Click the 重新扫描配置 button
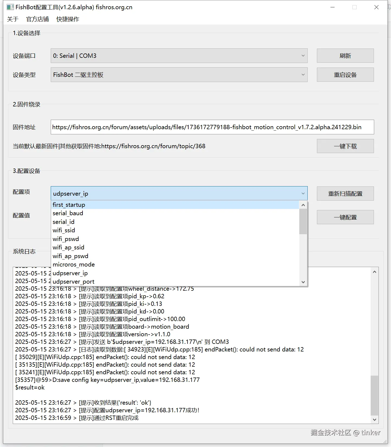Image resolution: width=391 pixels, height=447 pixels. coord(345,194)
